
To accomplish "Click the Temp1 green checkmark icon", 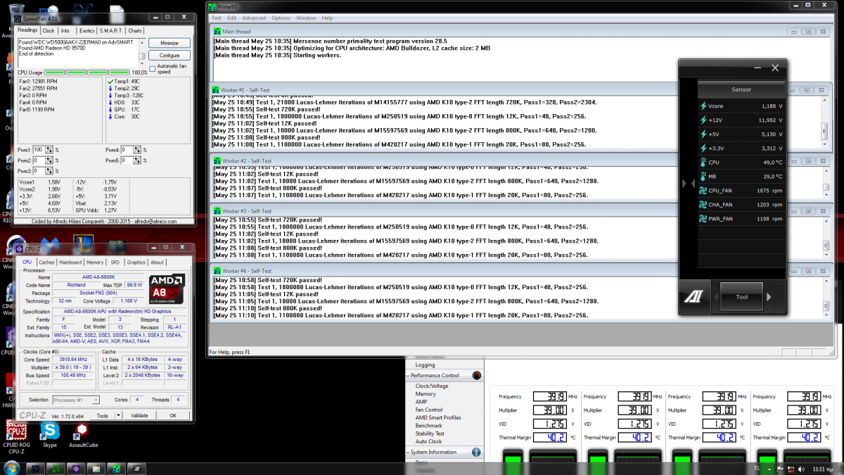I will pos(110,81).
